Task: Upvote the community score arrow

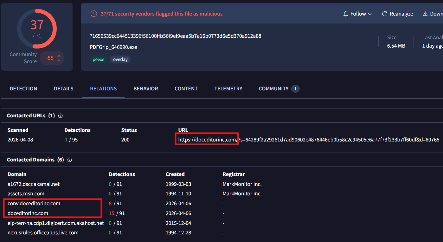Action: pos(59,56)
